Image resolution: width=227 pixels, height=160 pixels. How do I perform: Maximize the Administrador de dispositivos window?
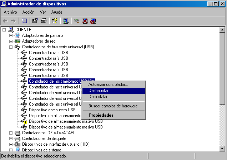click(216, 4)
